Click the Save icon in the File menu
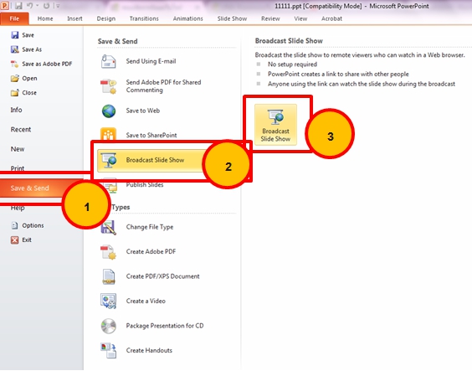Screen dimensions: 472x371 point(15,35)
